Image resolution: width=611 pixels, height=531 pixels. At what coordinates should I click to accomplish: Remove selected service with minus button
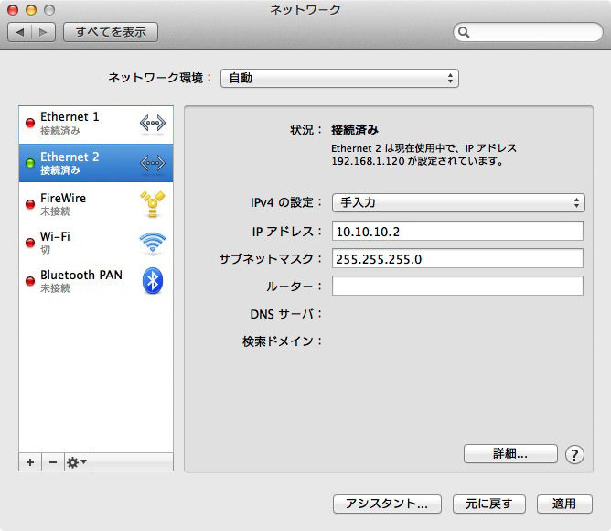[52, 462]
